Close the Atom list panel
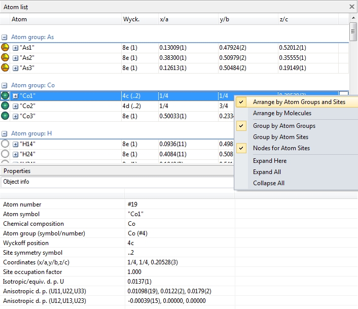 coord(352,7)
